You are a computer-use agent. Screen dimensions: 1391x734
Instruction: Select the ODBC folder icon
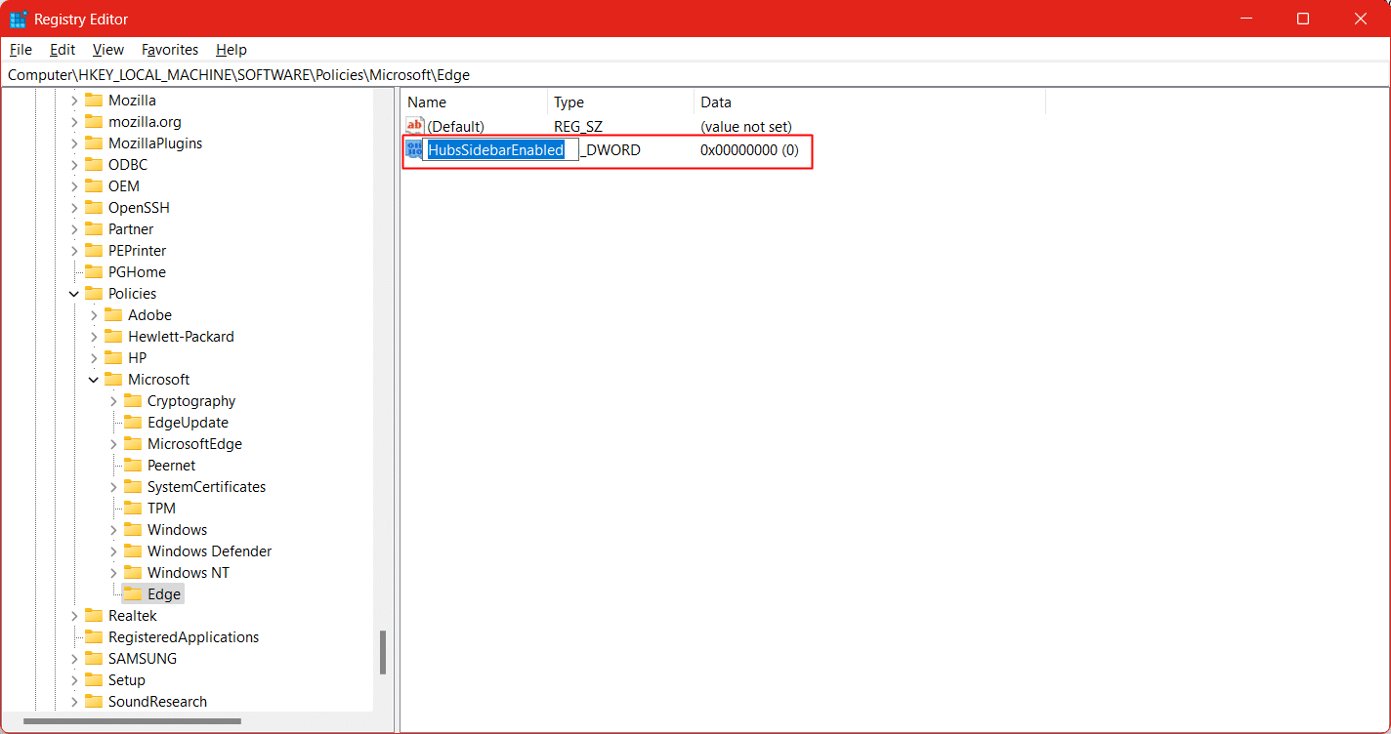tap(94, 165)
